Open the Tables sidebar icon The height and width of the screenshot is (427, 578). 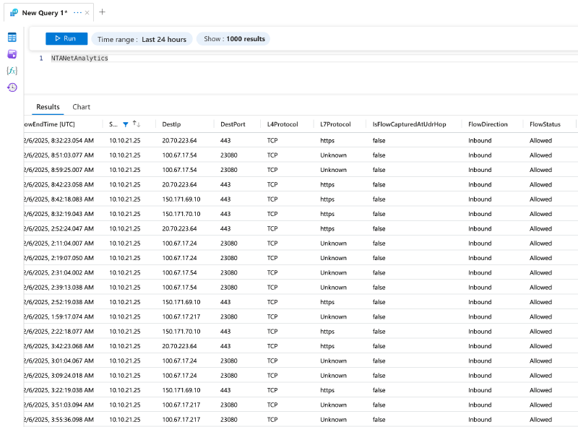click(x=12, y=38)
